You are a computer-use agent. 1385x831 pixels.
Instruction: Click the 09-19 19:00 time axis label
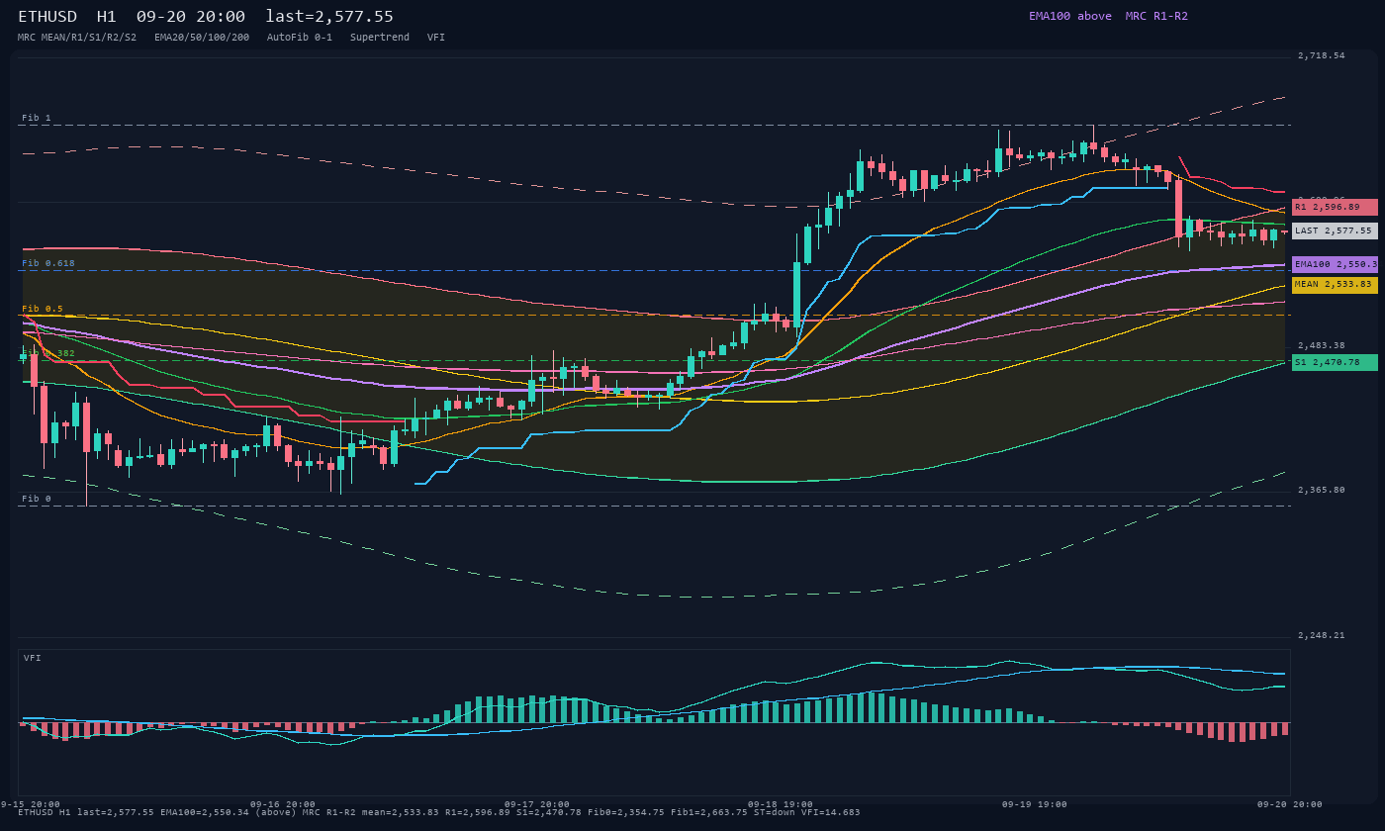tap(1035, 804)
